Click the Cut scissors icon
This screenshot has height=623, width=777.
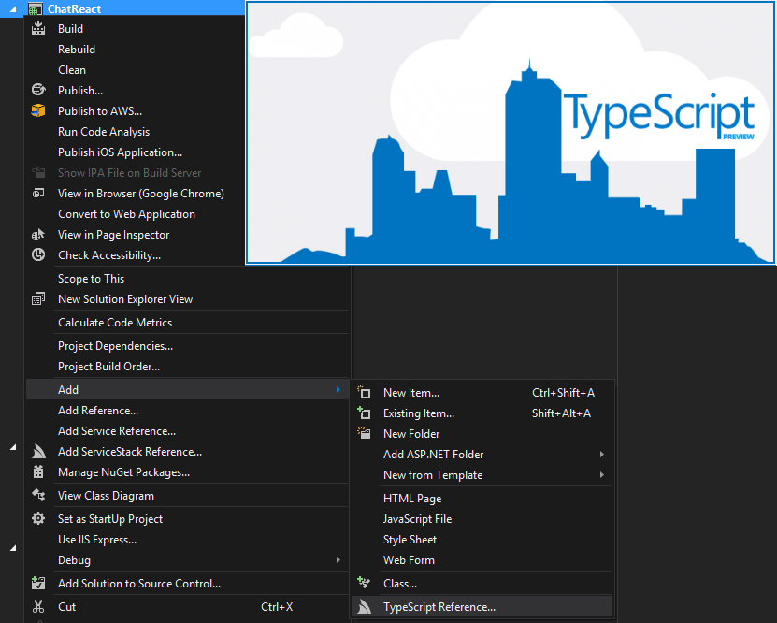pos(38,606)
